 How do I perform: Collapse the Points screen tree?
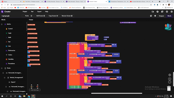(x=2, y=68)
